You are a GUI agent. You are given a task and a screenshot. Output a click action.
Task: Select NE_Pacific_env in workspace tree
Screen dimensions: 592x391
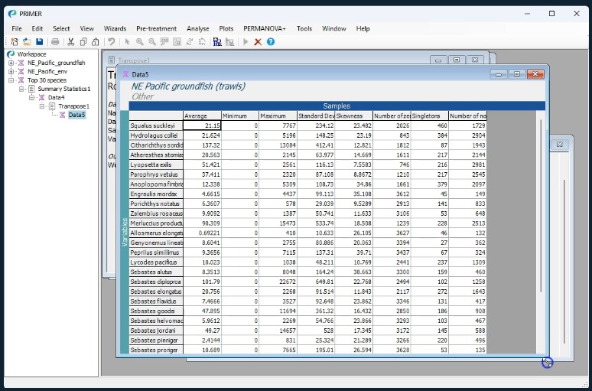47,71
